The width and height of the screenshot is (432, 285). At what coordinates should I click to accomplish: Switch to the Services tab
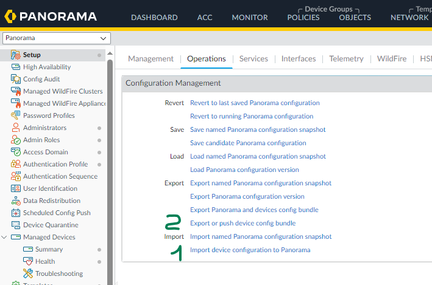tap(253, 59)
